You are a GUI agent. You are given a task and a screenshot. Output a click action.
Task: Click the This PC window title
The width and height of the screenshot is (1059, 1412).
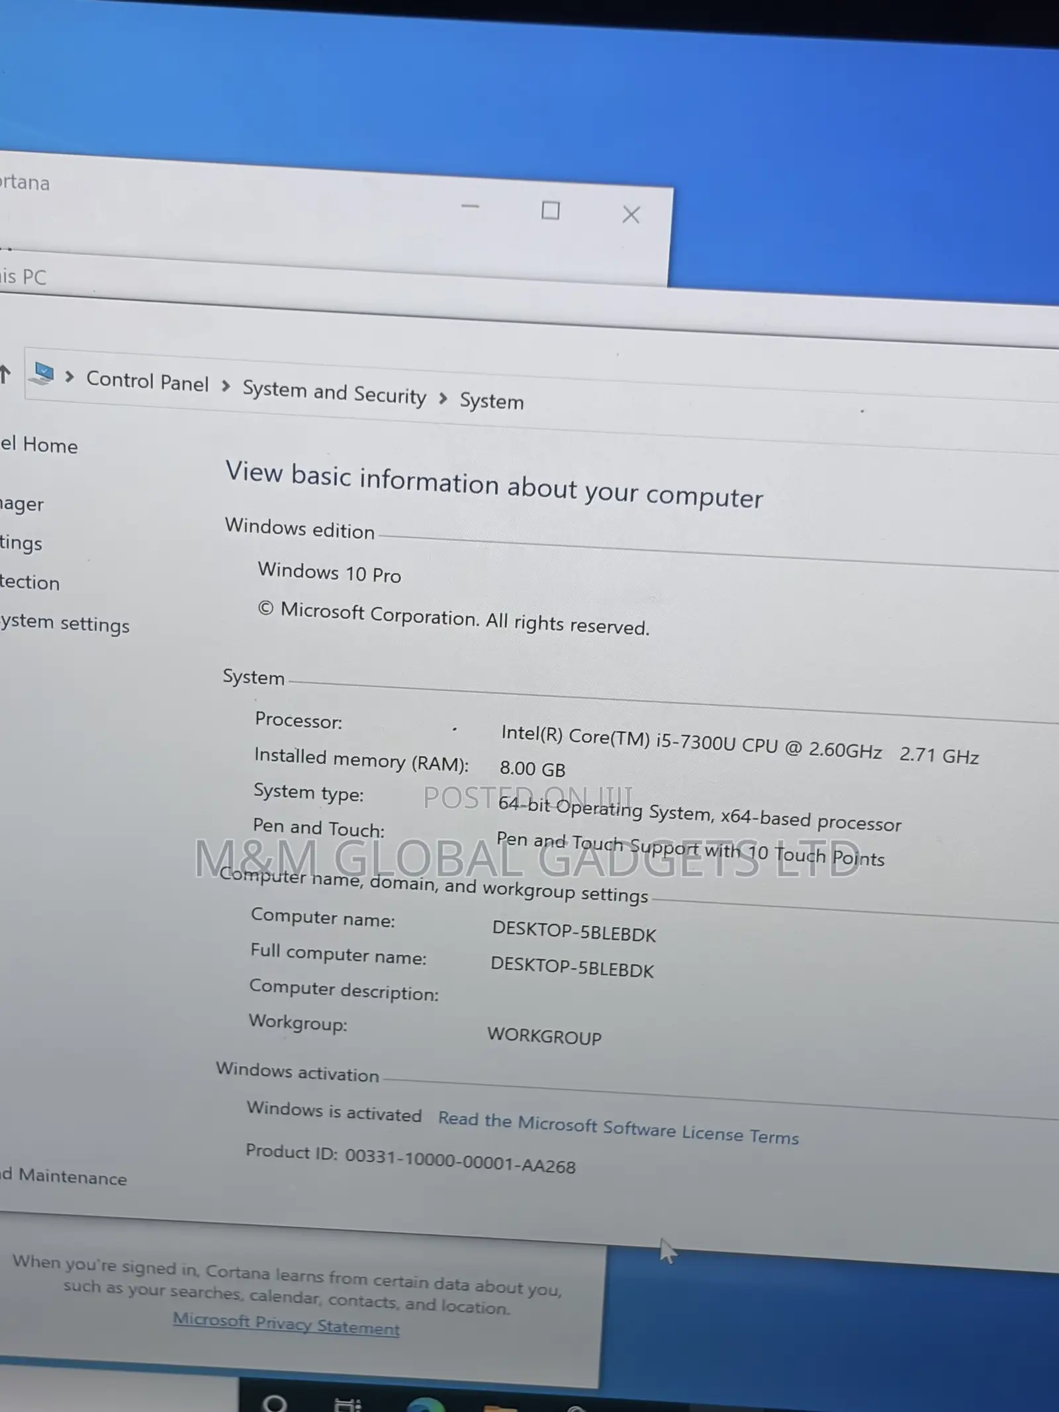point(23,276)
